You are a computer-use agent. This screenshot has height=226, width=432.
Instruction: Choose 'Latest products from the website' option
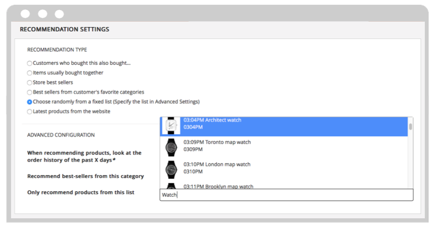pyautogui.click(x=29, y=112)
